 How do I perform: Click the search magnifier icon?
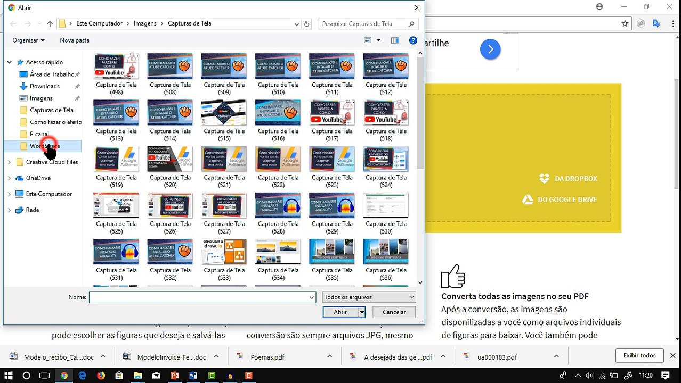[x=411, y=24]
